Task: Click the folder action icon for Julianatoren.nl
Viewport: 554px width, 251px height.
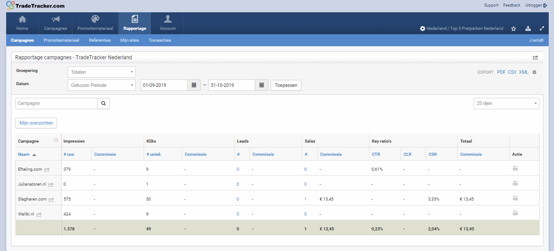Action: tap(515, 183)
